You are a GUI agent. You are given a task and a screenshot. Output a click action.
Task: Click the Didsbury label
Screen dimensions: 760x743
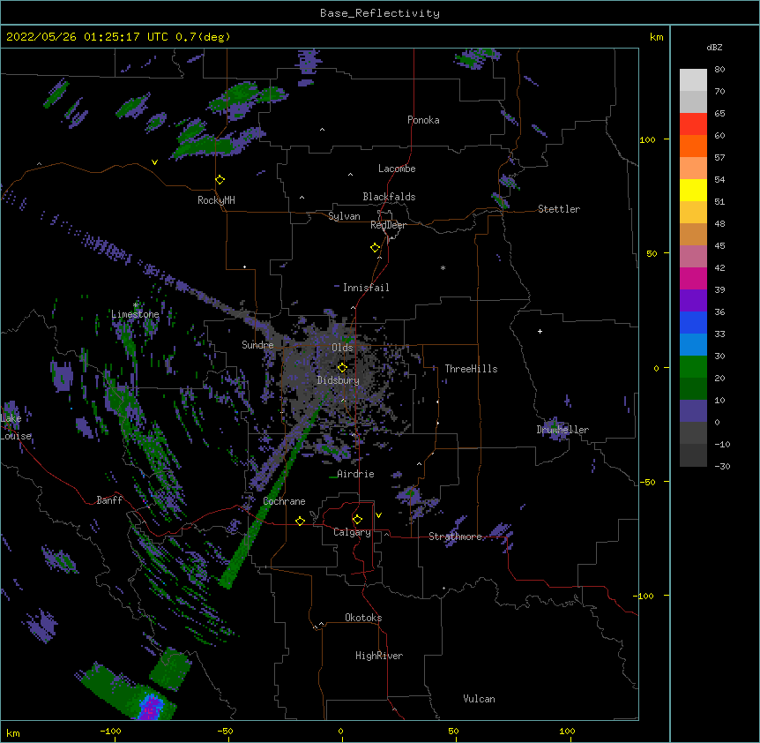[x=338, y=380]
